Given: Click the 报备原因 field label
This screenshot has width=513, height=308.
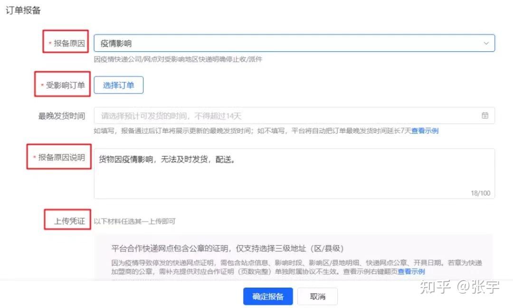Looking at the screenshot, I should 69,43.
